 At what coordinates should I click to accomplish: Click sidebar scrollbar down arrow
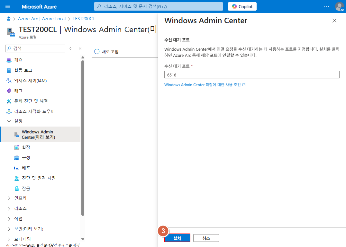pyautogui.click(x=83, y=239)
